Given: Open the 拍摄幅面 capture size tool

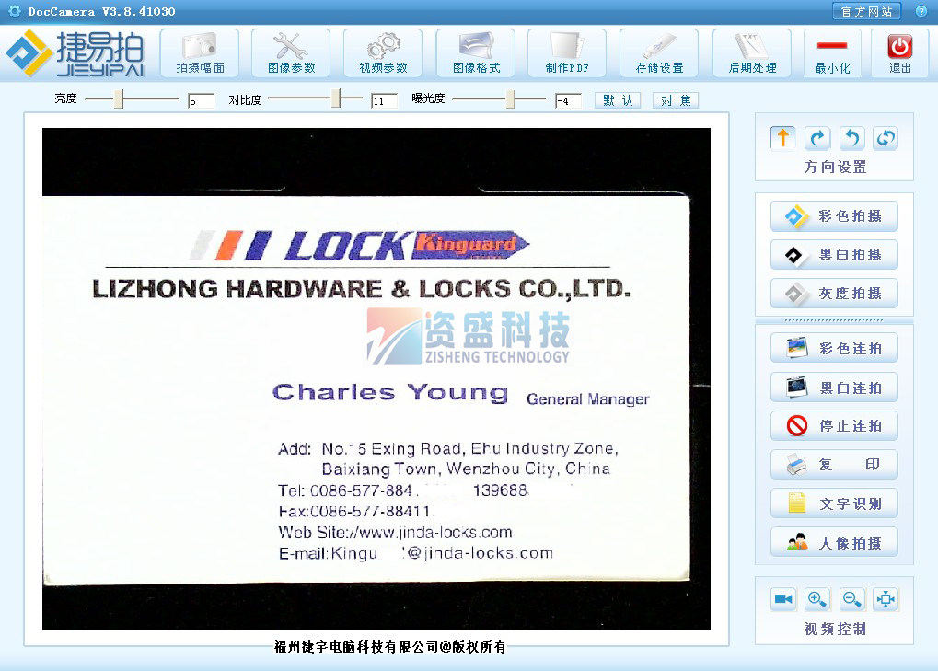Looking at the screenshot, I should pyautogui.click(x=200, y=53).
